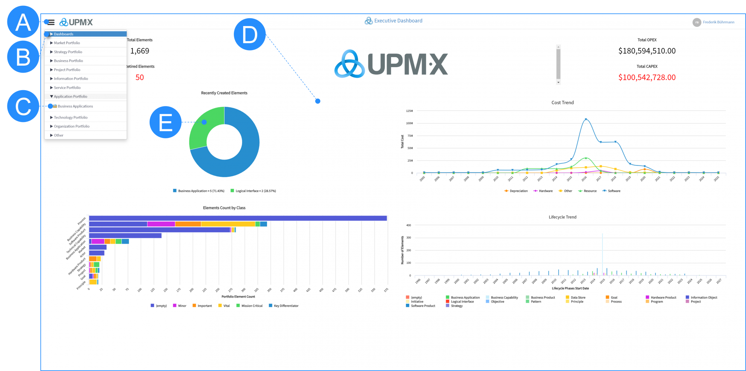This screenshot has width=746, height=371.
Task: Toggle Vital legend entry
Action: click(x=224, y=306)
